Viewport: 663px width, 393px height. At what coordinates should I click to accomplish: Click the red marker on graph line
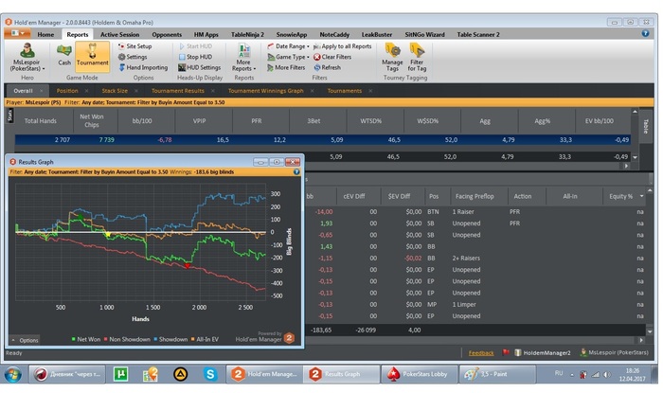pos(188,266)
